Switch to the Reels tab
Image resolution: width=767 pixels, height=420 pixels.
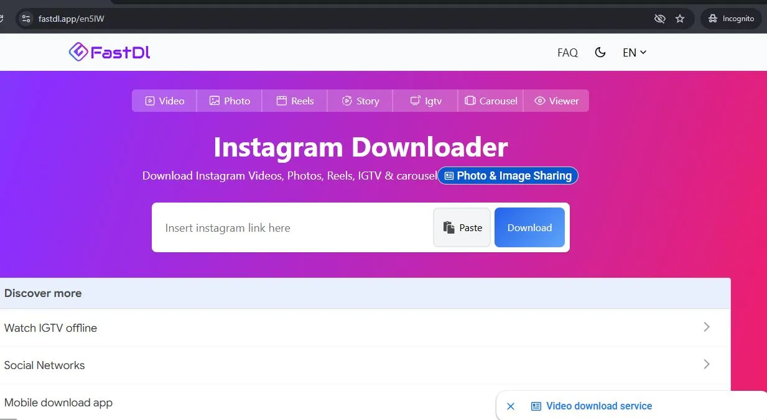point(295,101)
